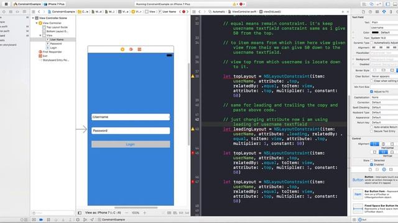Open Clear Button dropdown showing Never appears
The width and height of the screenshot is (398, 223).
(x=384, y=76)
